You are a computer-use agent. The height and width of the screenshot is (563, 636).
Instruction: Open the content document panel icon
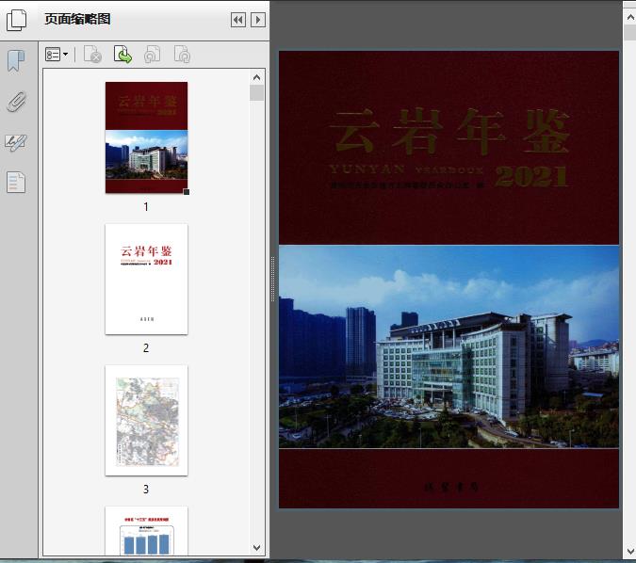click(x=16, y=182)
